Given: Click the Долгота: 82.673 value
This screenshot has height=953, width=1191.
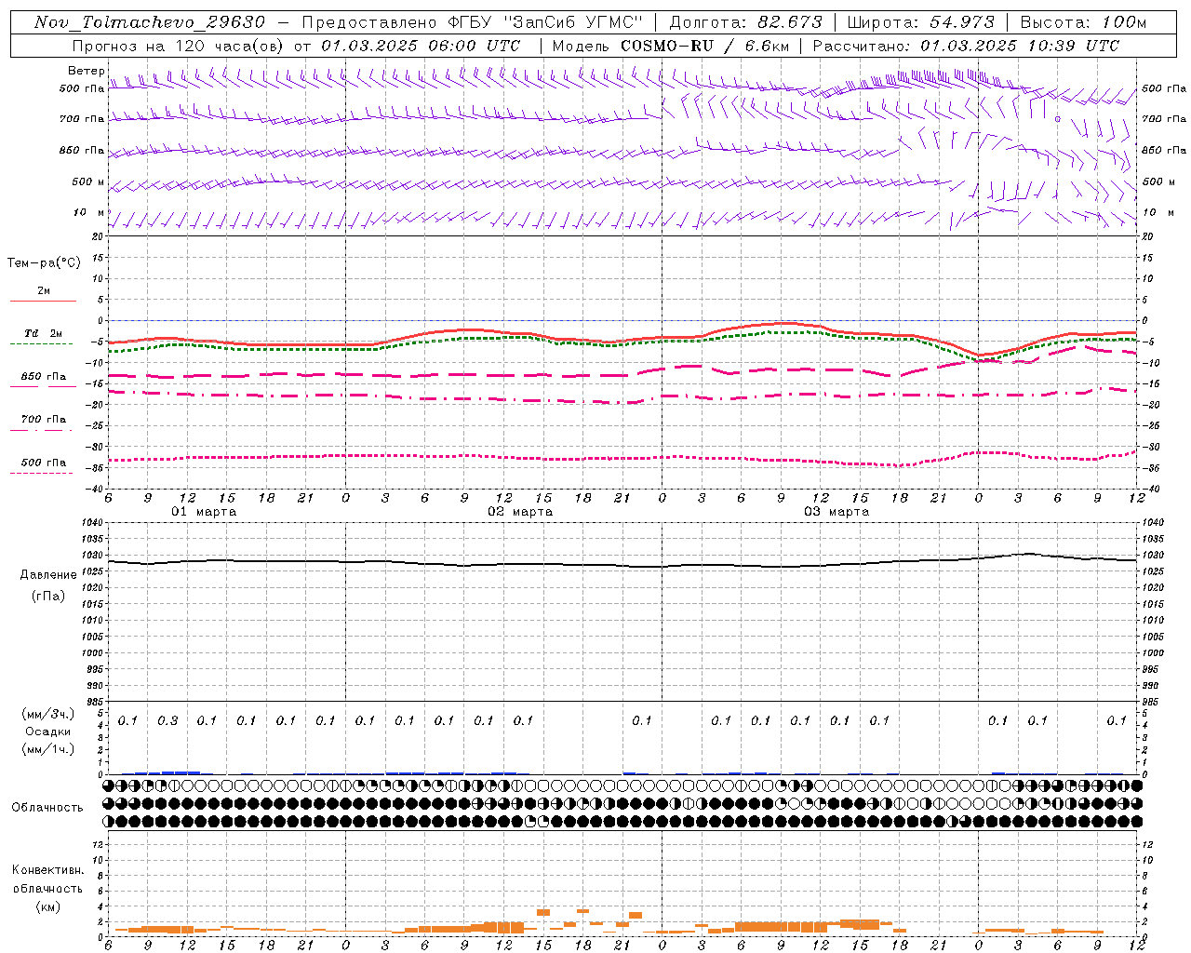Looking at the screenshot, I should [x=746, y=22].
